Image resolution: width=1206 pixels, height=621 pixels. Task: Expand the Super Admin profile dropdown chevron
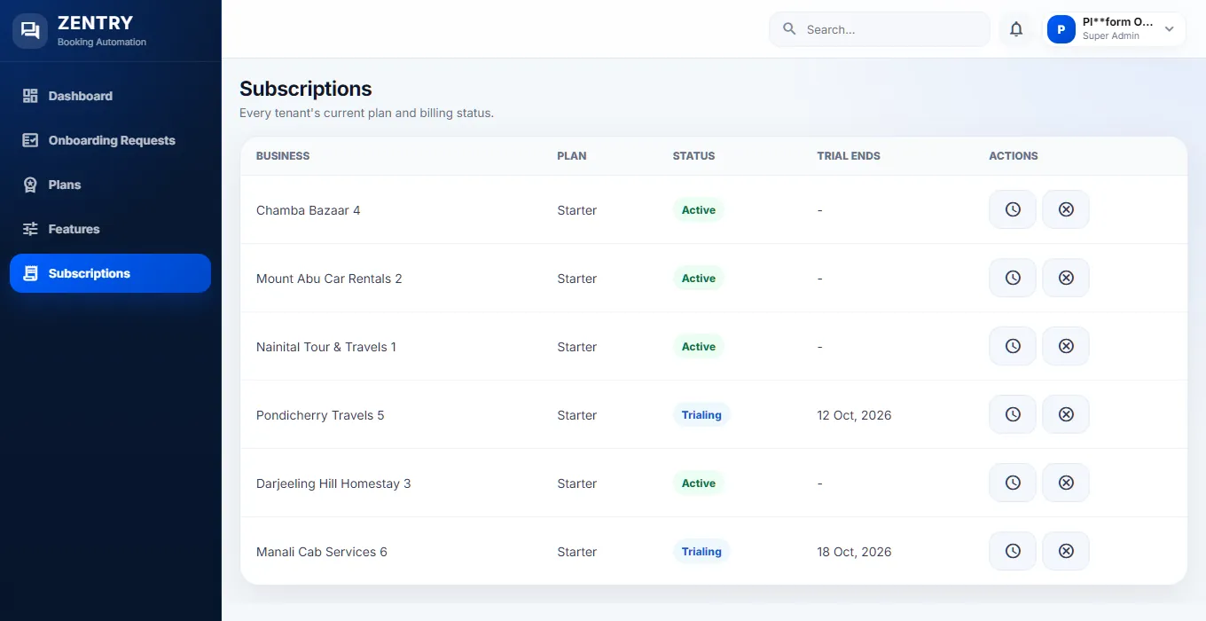pos(1169,29)
